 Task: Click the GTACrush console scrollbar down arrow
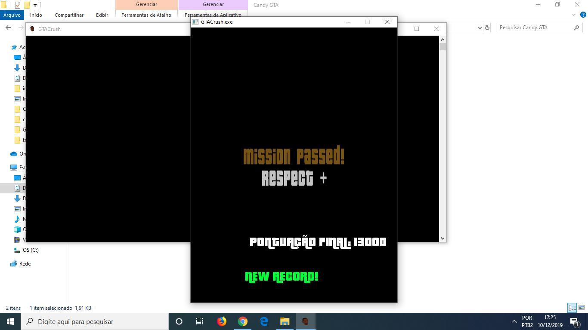(x=443, y=238)
